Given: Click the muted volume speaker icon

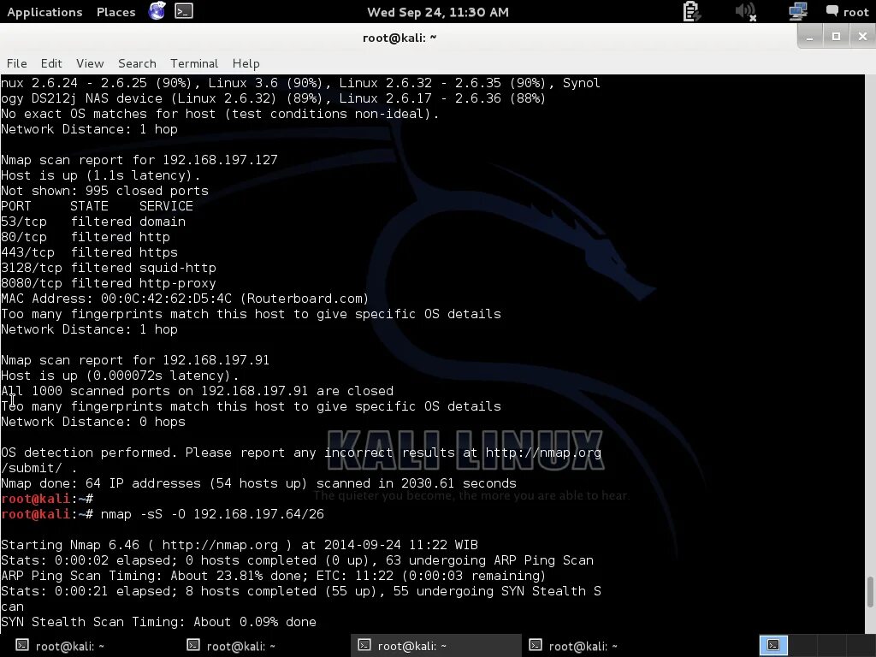Looking at the screenshot, I should [x=745, y=11].
